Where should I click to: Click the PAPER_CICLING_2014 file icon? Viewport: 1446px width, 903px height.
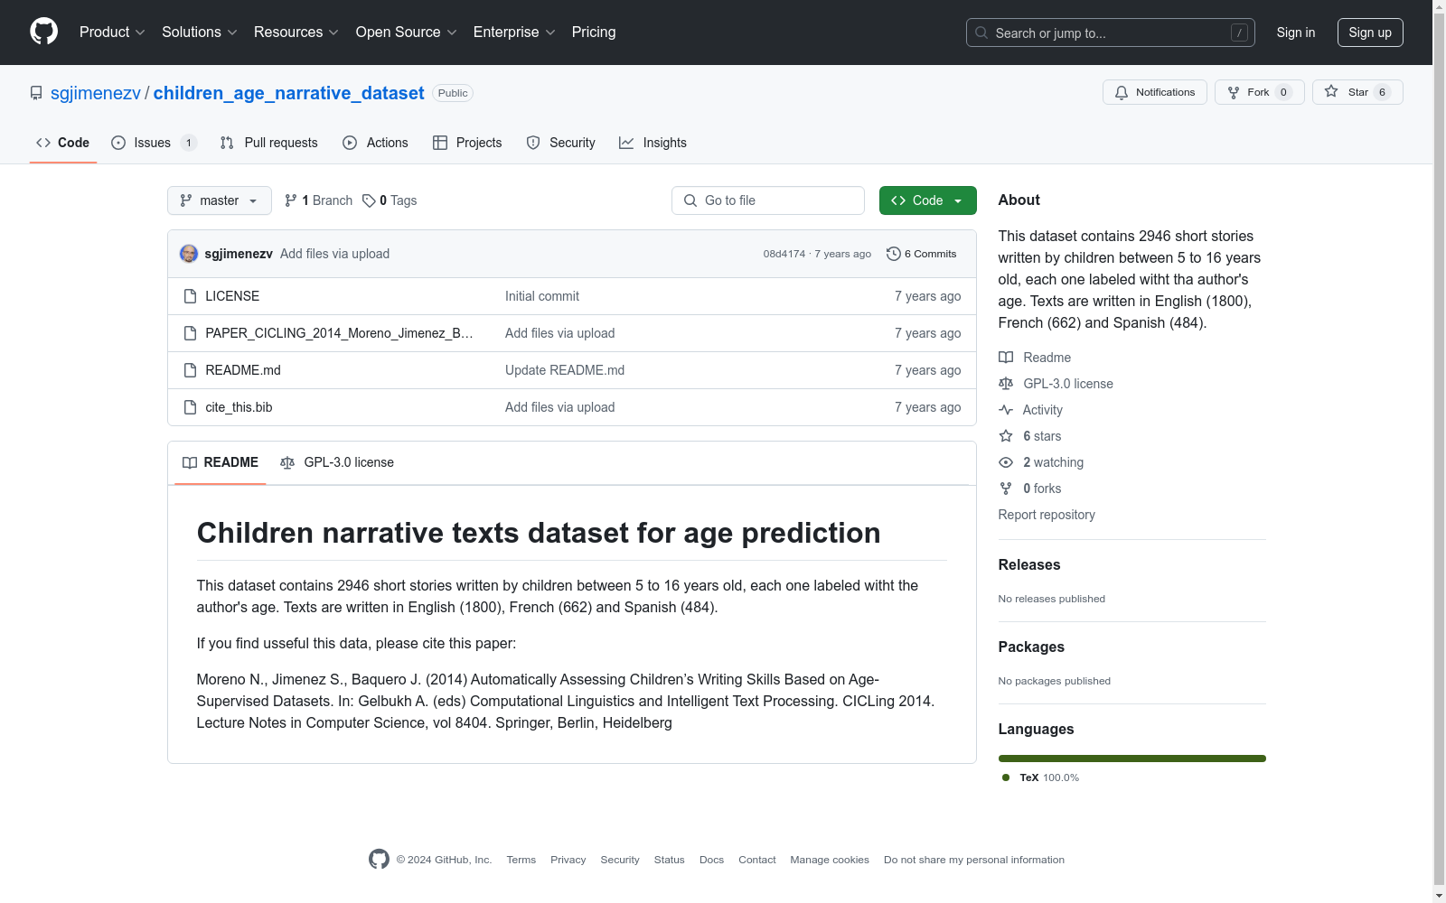click(190, 333)
